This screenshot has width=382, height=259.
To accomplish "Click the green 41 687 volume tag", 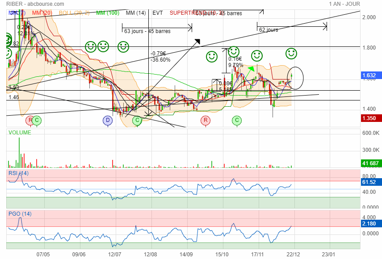I will coord(371,163).
